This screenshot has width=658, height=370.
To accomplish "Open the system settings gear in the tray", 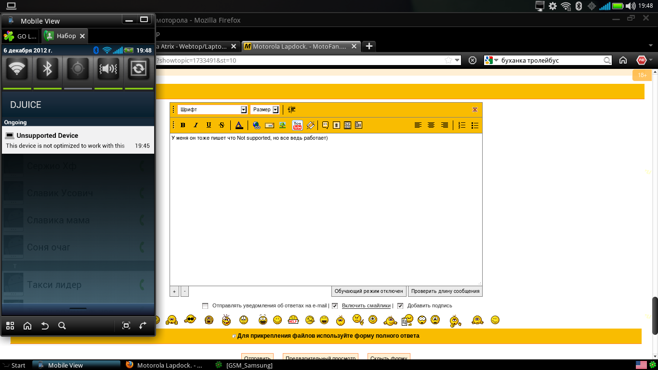I will (x=553, y=6).
